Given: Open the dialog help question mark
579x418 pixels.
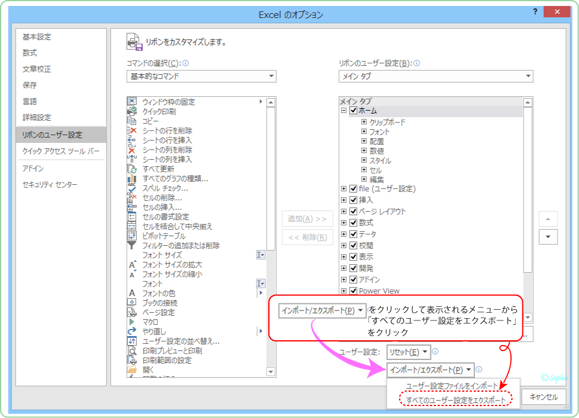Looking at the screenshot, I should 535,12.
